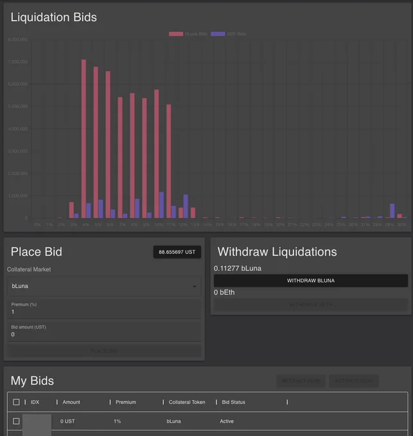Click the Premium (%) input field
This screenshot has width=413, height=436.
[x=104, y=308]
